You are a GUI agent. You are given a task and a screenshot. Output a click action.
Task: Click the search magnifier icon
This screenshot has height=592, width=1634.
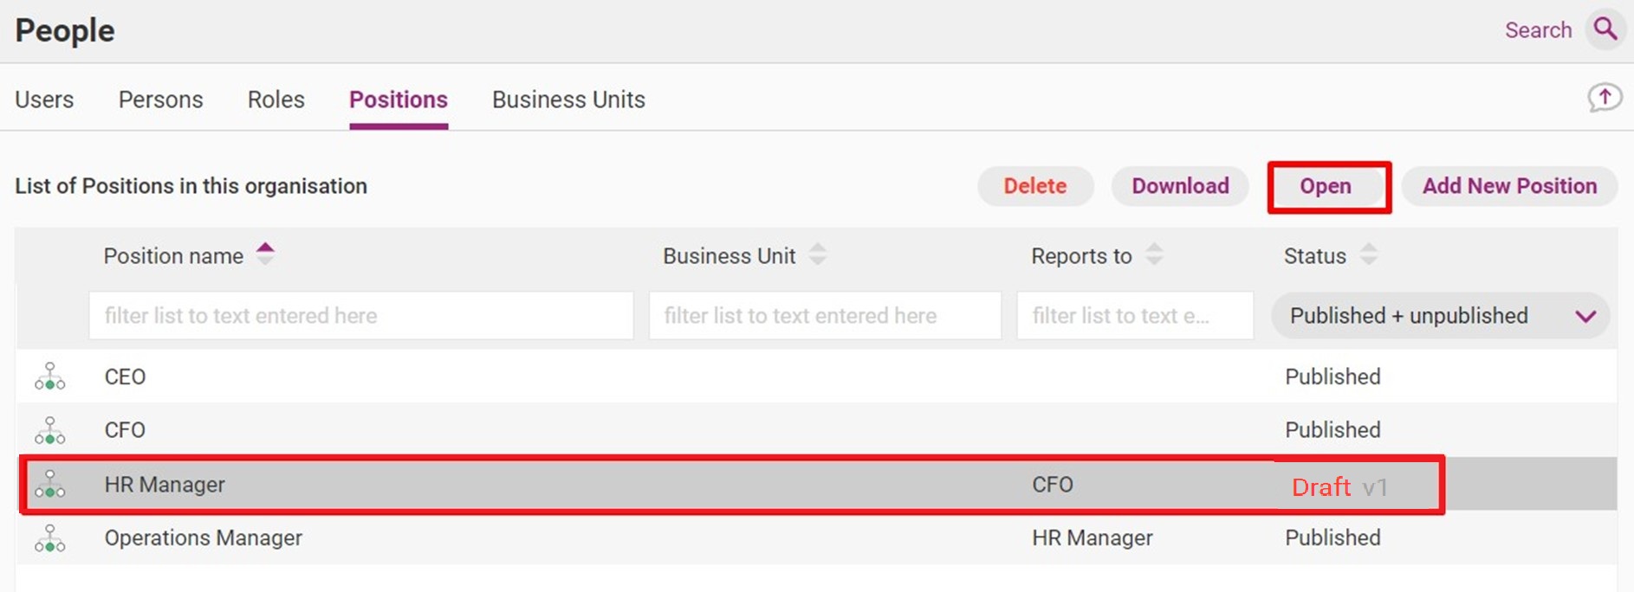click(x=1605, y=29)
